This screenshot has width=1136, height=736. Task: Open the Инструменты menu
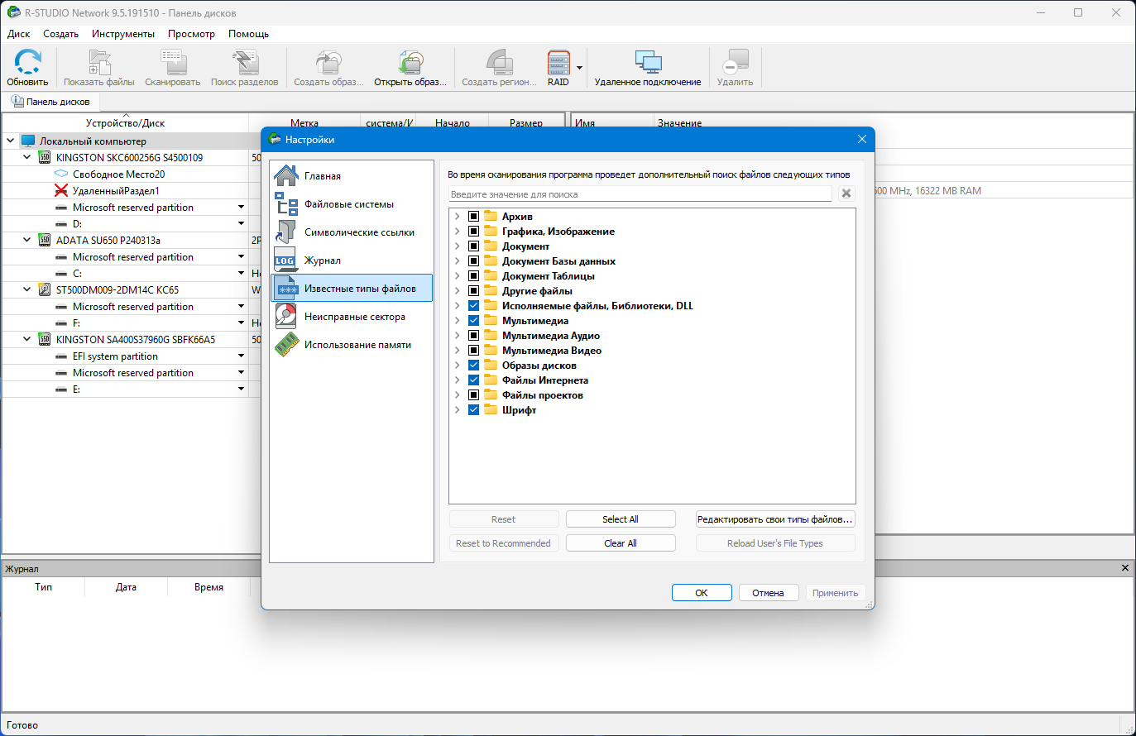pyautogui.click(x=123, y=34)
